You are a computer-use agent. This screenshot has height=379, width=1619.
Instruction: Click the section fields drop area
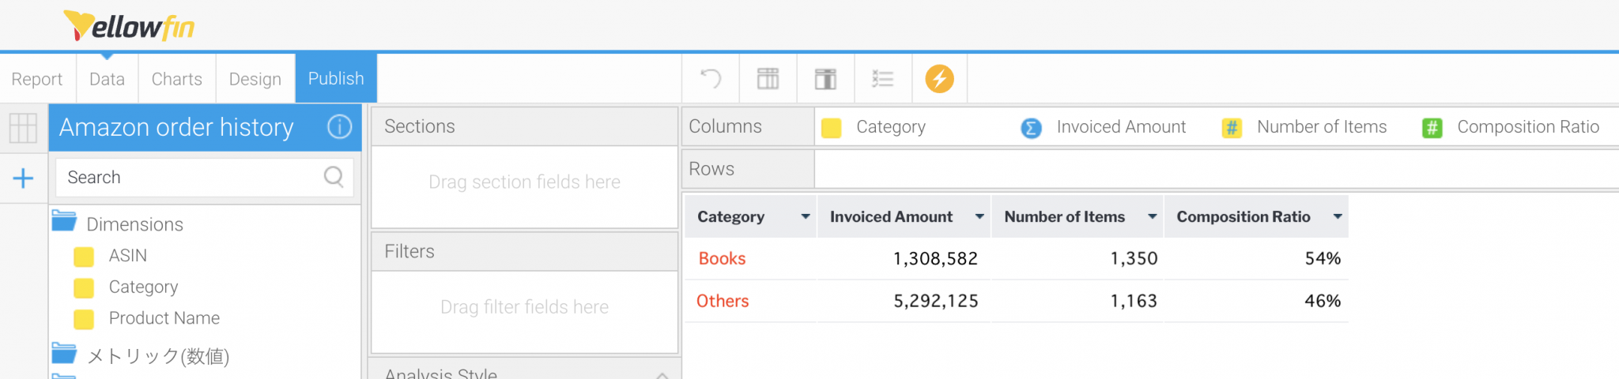click(x=524, y=187)
